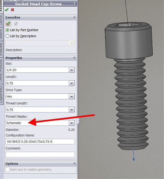Screen dimensions: 164x179
Task: Collapse the Favorites section
Action: [x=75, y=17]
